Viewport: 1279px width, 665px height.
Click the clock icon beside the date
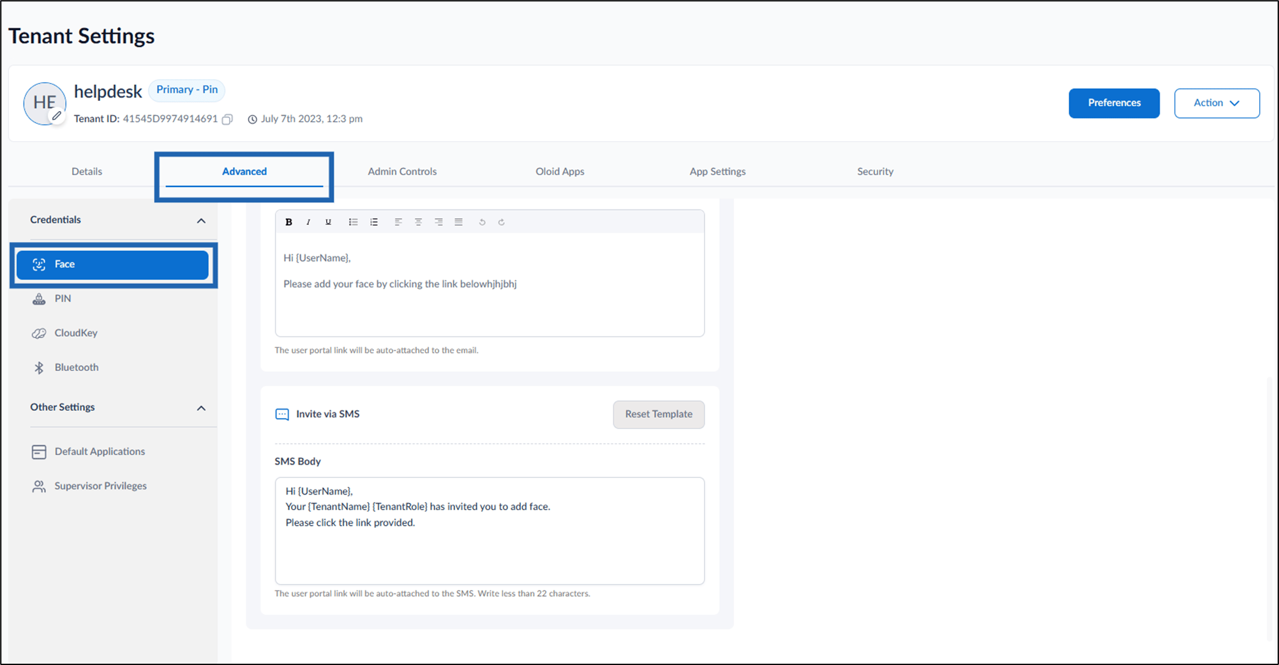pyautogui.click(x=253, y=119)
